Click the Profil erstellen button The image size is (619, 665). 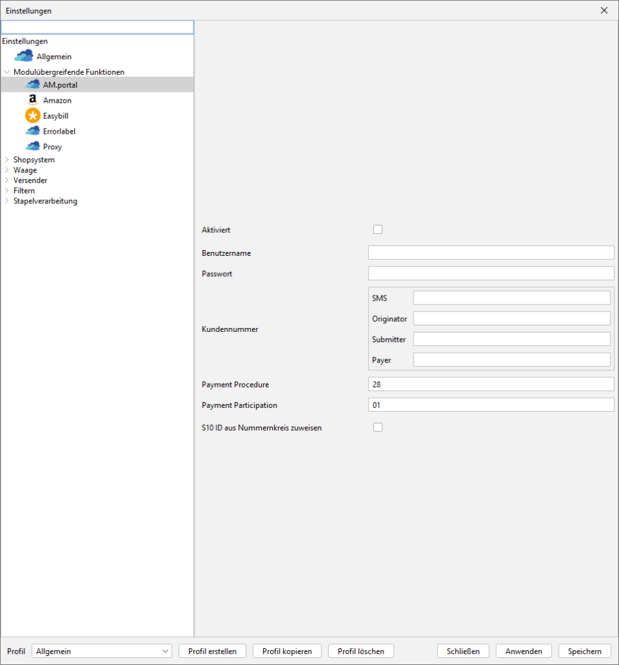pyautogui.click(x=212, y=651)
